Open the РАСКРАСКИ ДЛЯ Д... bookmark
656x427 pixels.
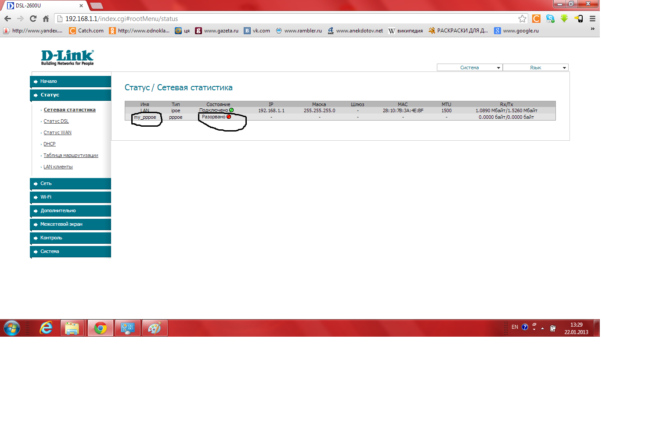coord(458,31)
